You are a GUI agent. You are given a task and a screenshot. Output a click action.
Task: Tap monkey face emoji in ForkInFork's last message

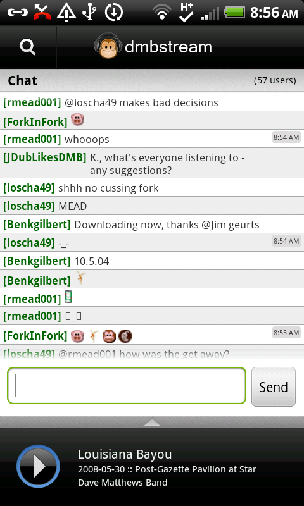click(109, 336)
